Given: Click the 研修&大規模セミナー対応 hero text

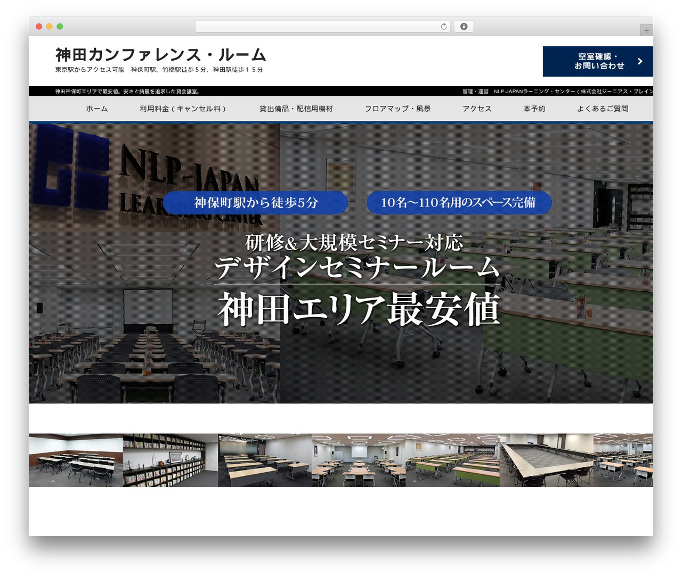Looking at the screenshot, I should (x=354, y=242).
